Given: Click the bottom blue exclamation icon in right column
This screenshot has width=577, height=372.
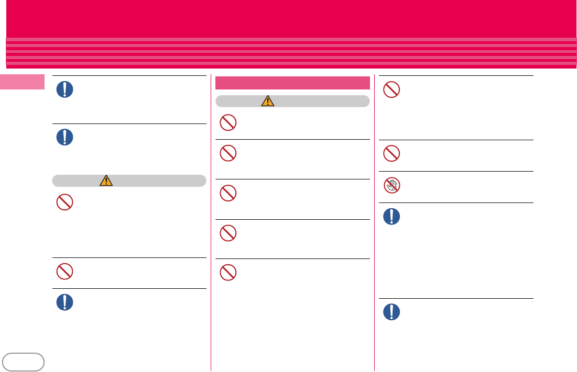Looking at the screenshot, I should point(391,312).
